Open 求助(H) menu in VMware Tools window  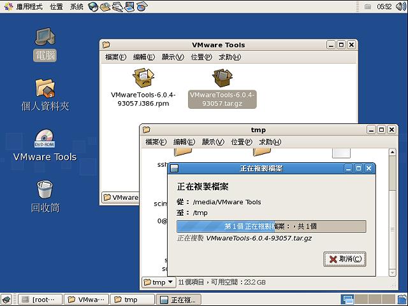[x=229, y=57]
